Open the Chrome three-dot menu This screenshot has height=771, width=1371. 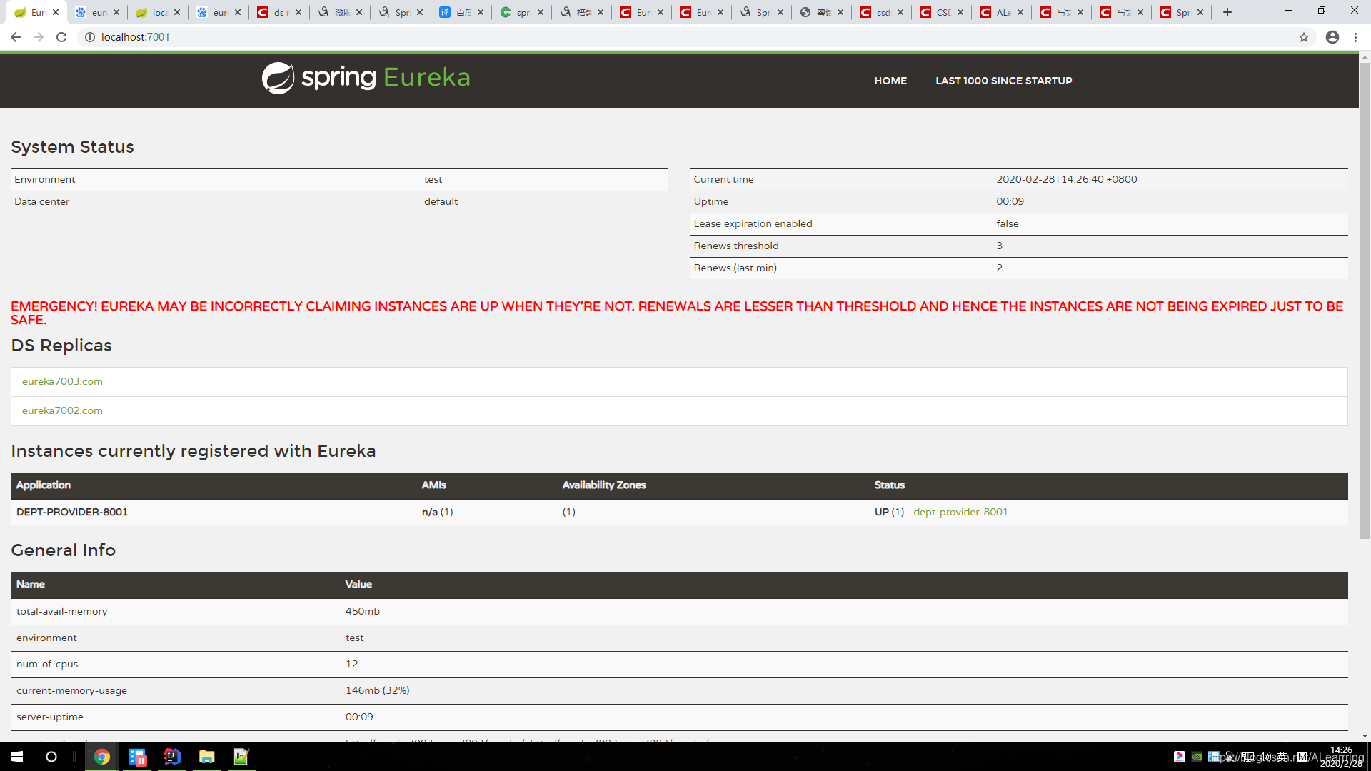[1355, 37]
